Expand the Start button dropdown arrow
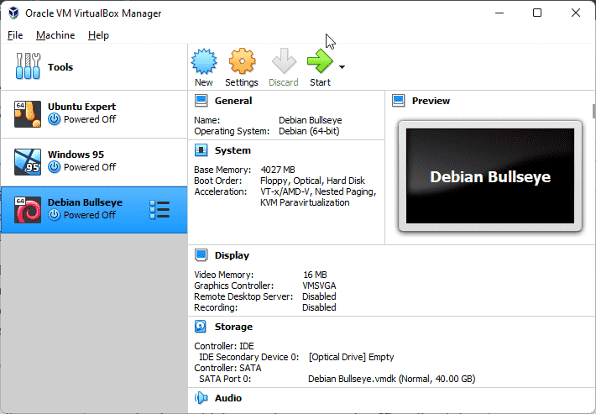Viewport: 596px width, 414px height. [x=342, y=66]
